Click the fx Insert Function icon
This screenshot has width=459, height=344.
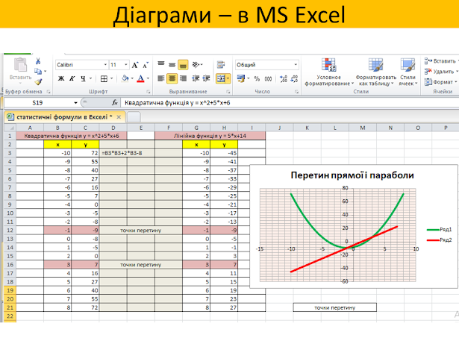(115, 102)
